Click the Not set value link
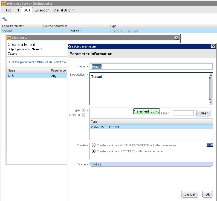217x201 pixels. click(151, 164)
